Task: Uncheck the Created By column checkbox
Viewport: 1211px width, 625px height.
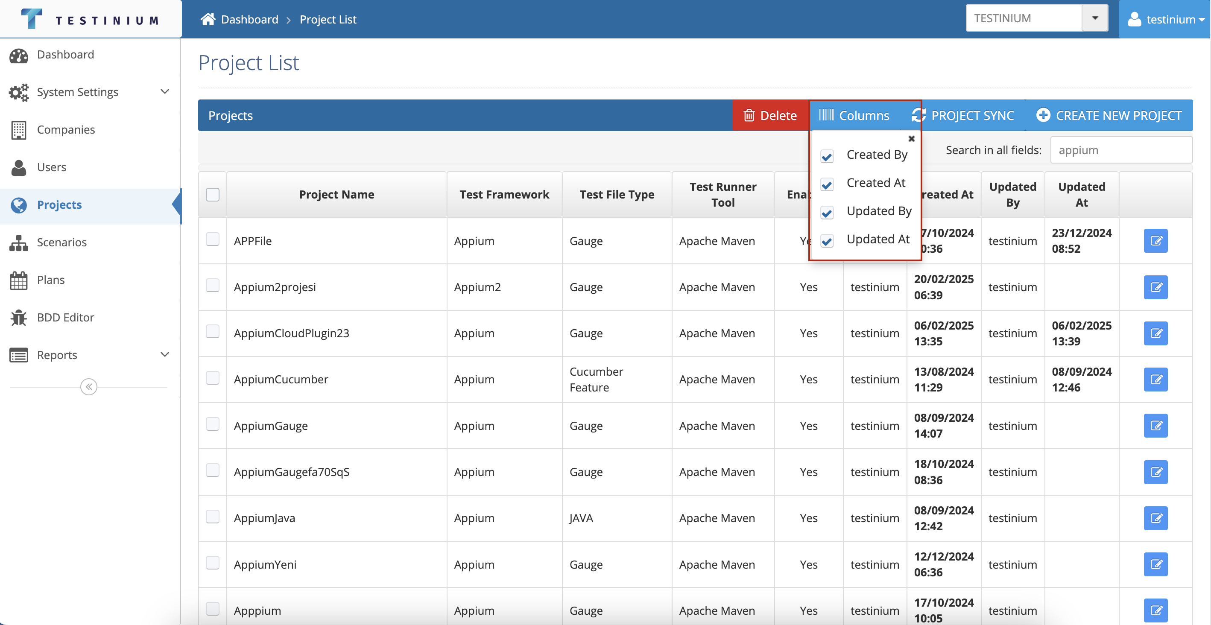Action: coord(827,156)
